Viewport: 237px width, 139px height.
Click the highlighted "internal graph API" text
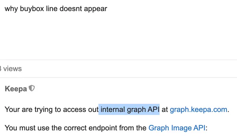click(x=129, y=109)
